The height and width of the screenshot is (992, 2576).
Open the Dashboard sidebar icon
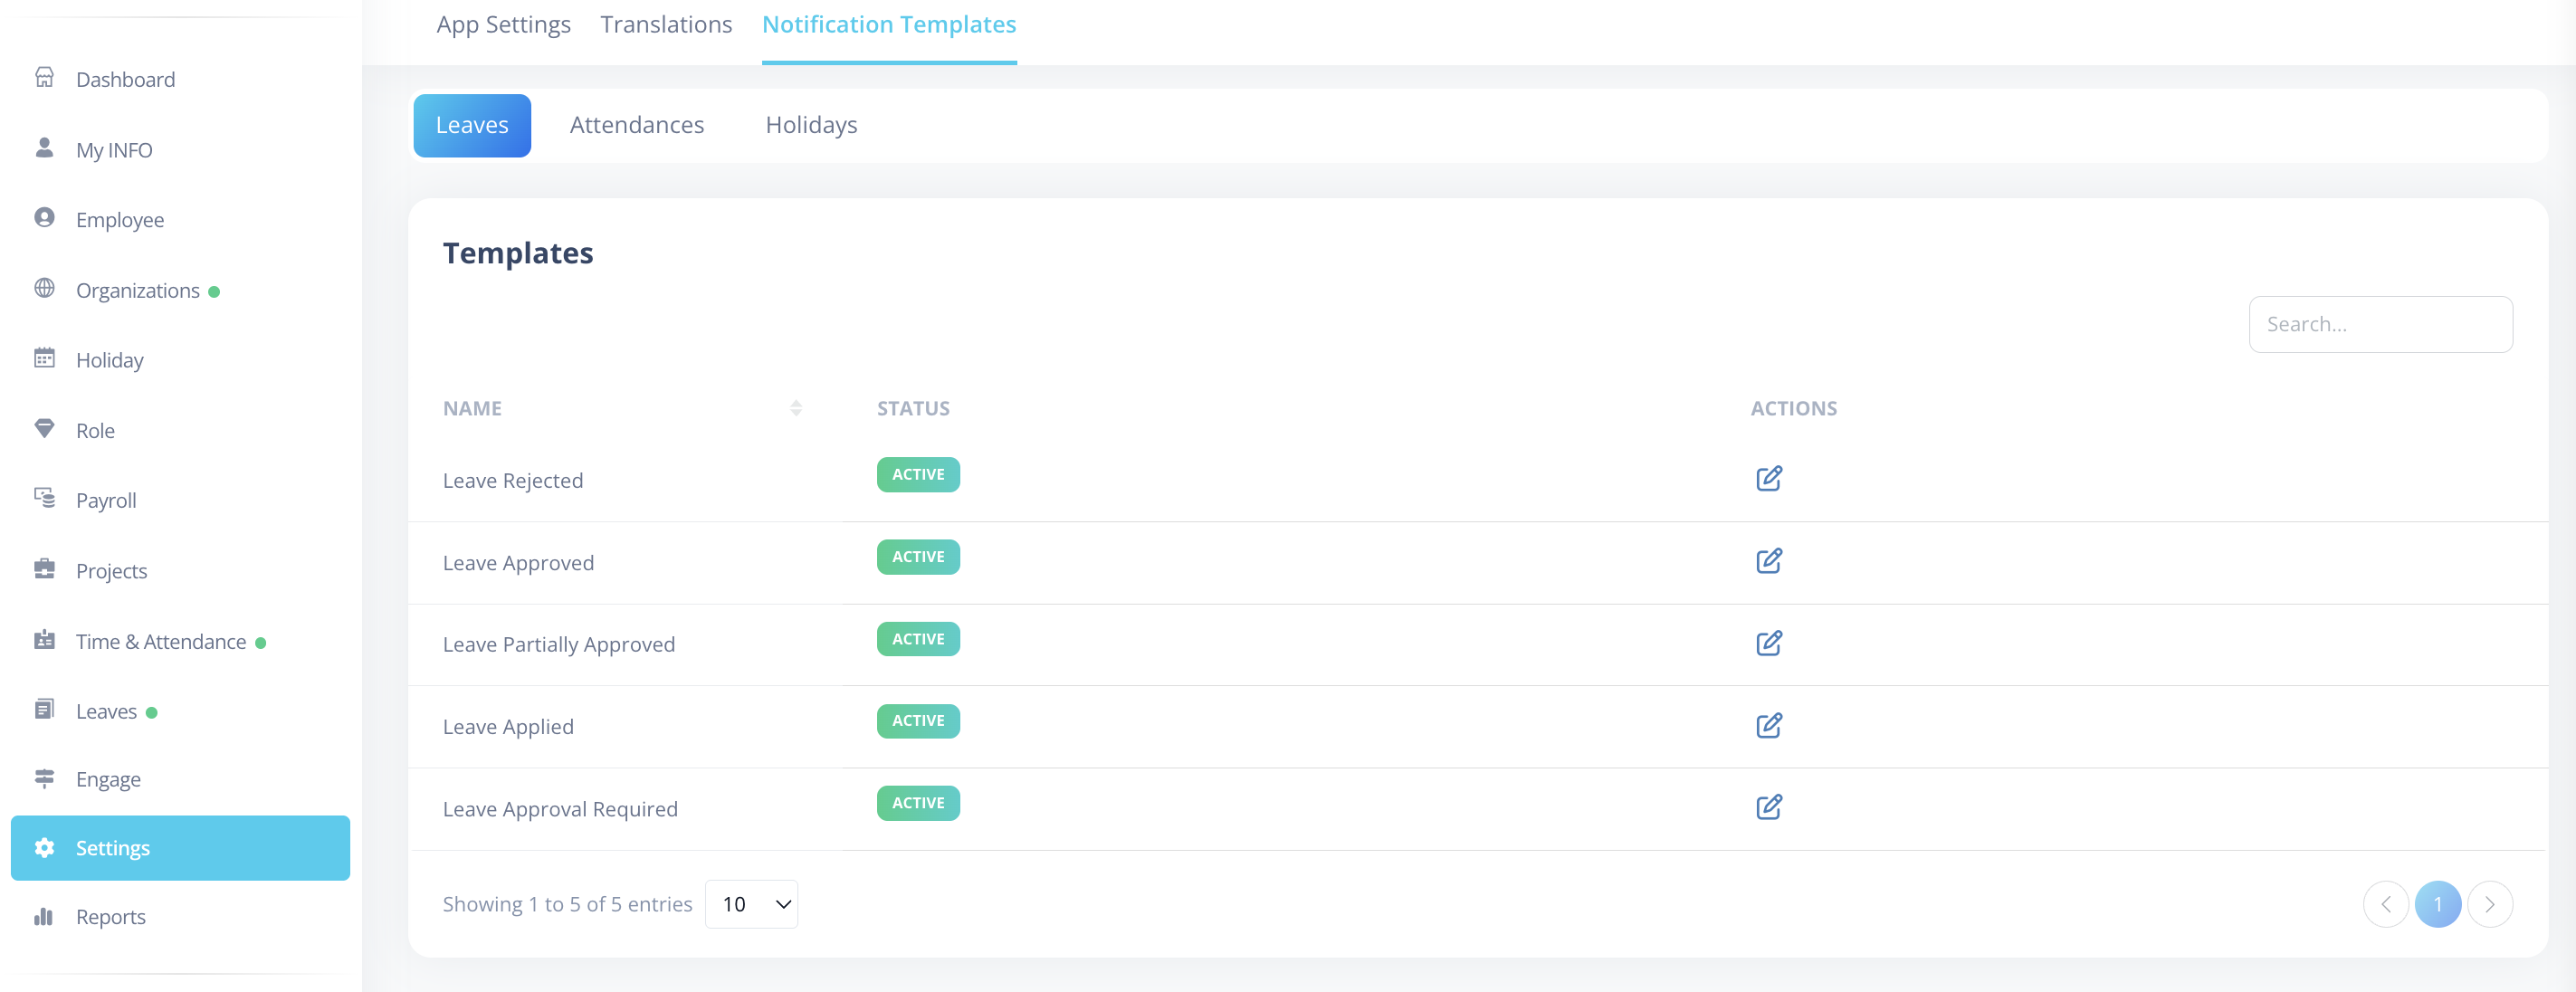(x=44, y=78)
